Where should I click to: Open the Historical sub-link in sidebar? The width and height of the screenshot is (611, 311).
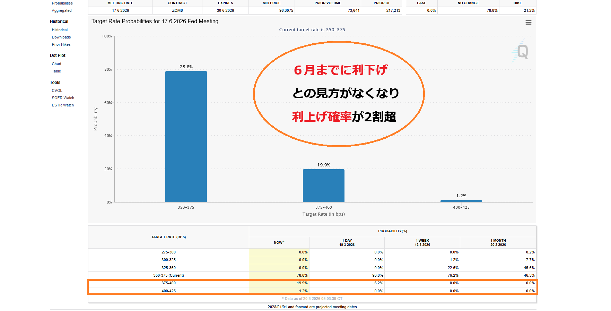(60, 30)
